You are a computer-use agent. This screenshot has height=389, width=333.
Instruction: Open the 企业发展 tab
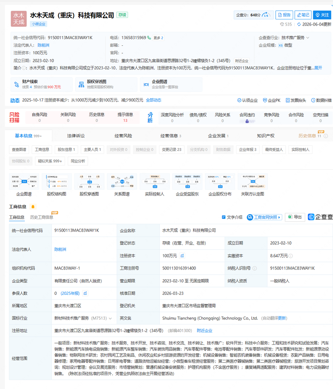point(218,136)
